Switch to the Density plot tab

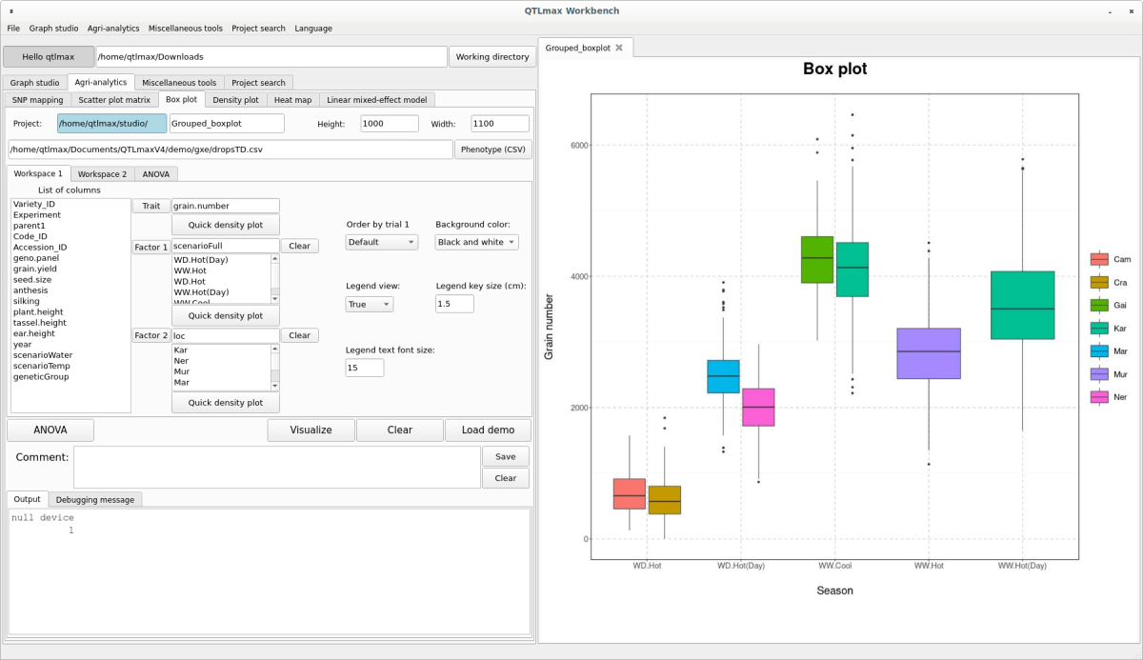pos(235,99)
